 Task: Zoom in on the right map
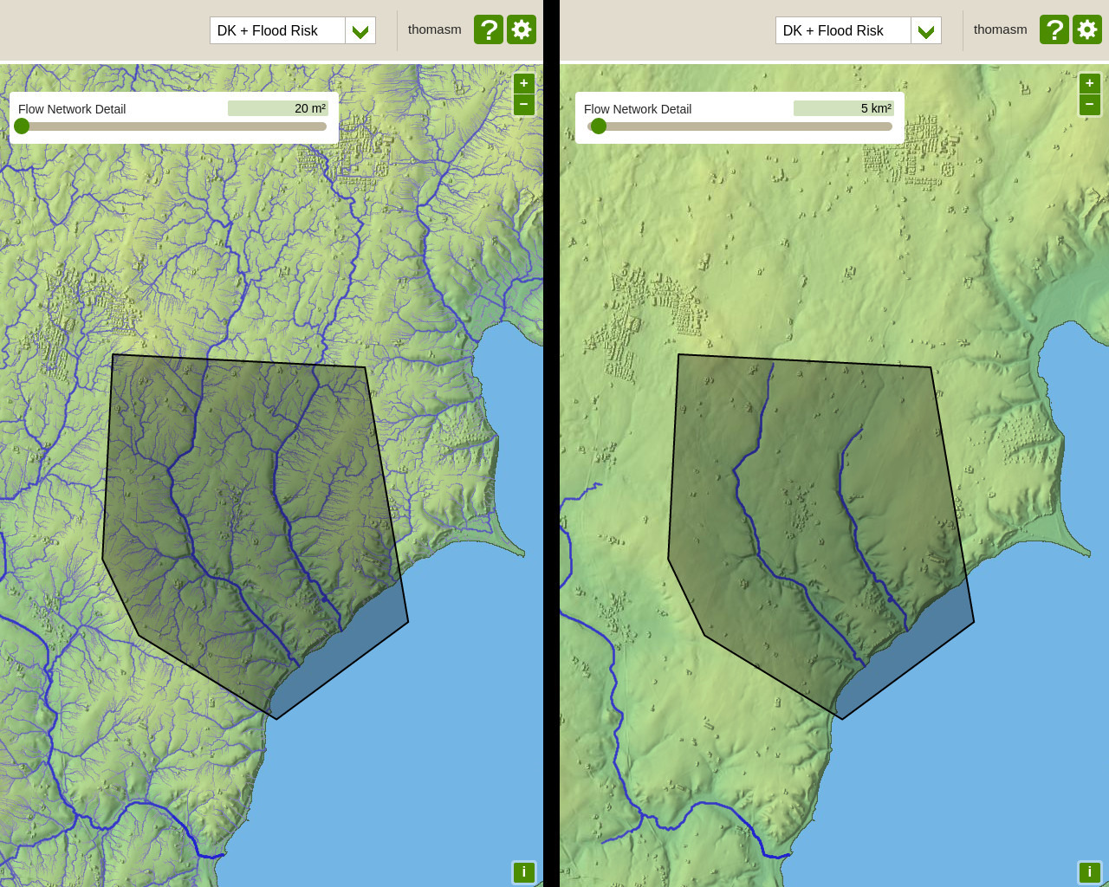[1090, 83]
